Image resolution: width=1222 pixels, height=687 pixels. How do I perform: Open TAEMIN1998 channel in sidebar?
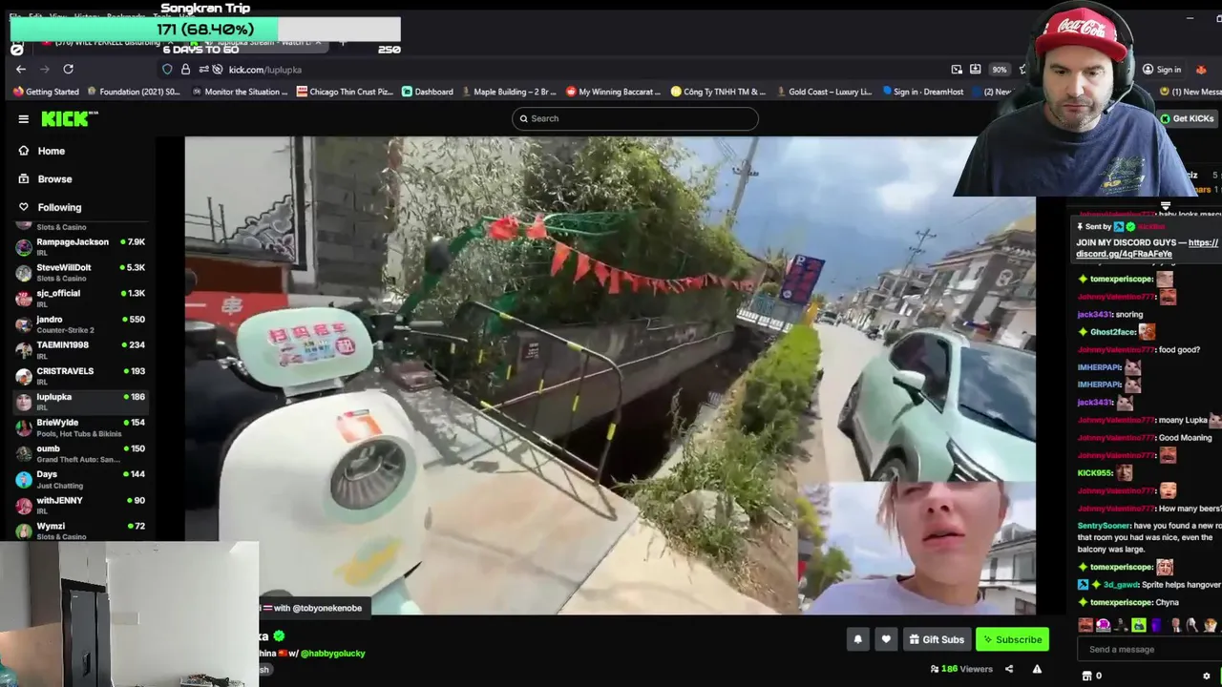coord(80,350)
